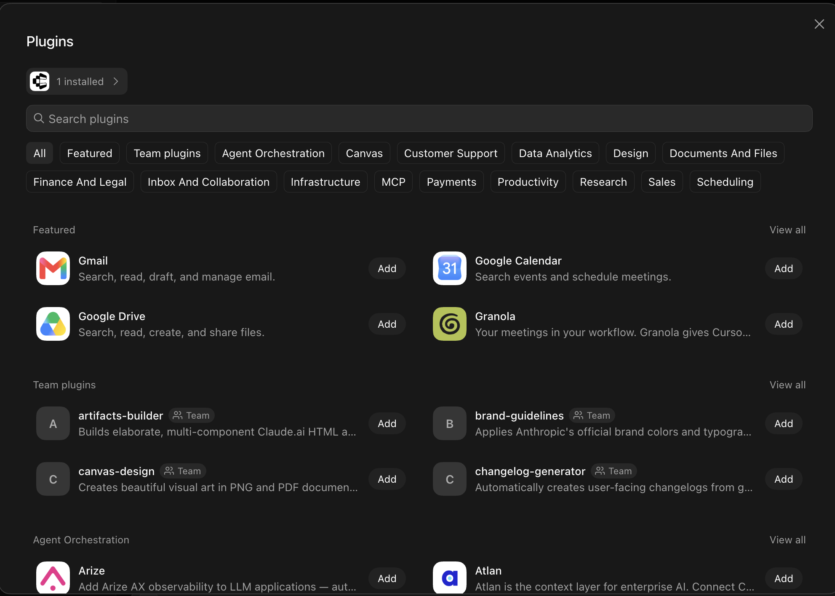
Task: Click the changelog-generator letter C icon
Action: [450, 479]
